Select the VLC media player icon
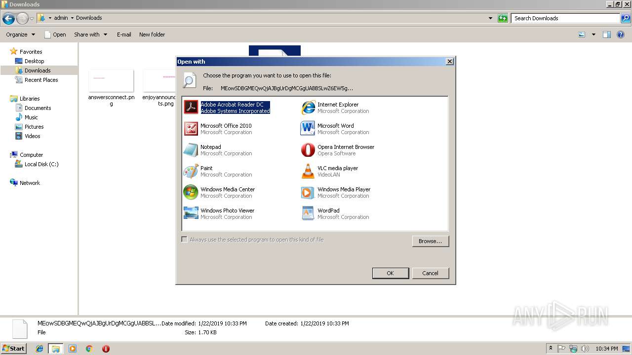The height and width of the screenshot is (355, 632). point(308,171)
